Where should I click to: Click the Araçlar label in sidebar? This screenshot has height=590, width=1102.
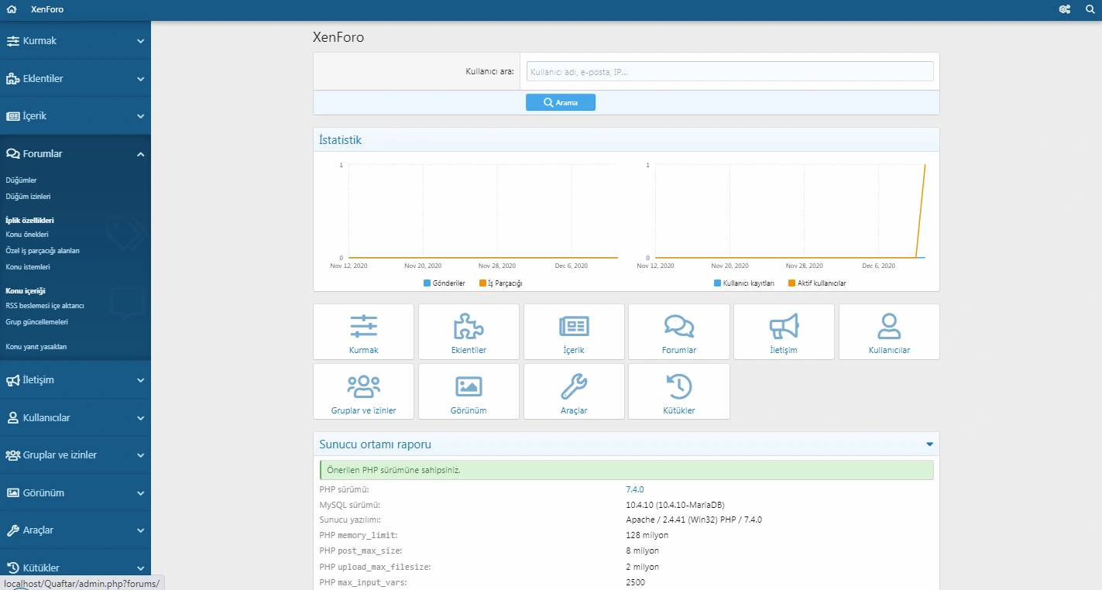39,530
